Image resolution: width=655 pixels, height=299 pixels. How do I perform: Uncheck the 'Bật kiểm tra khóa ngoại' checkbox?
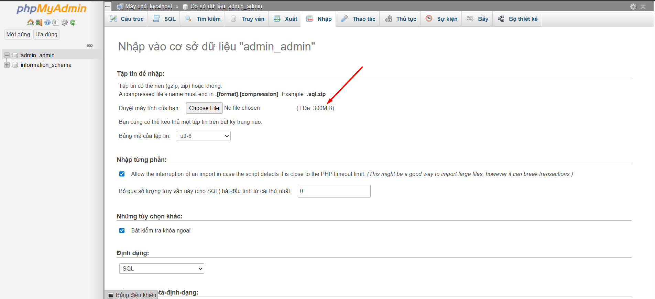point(122,230)
